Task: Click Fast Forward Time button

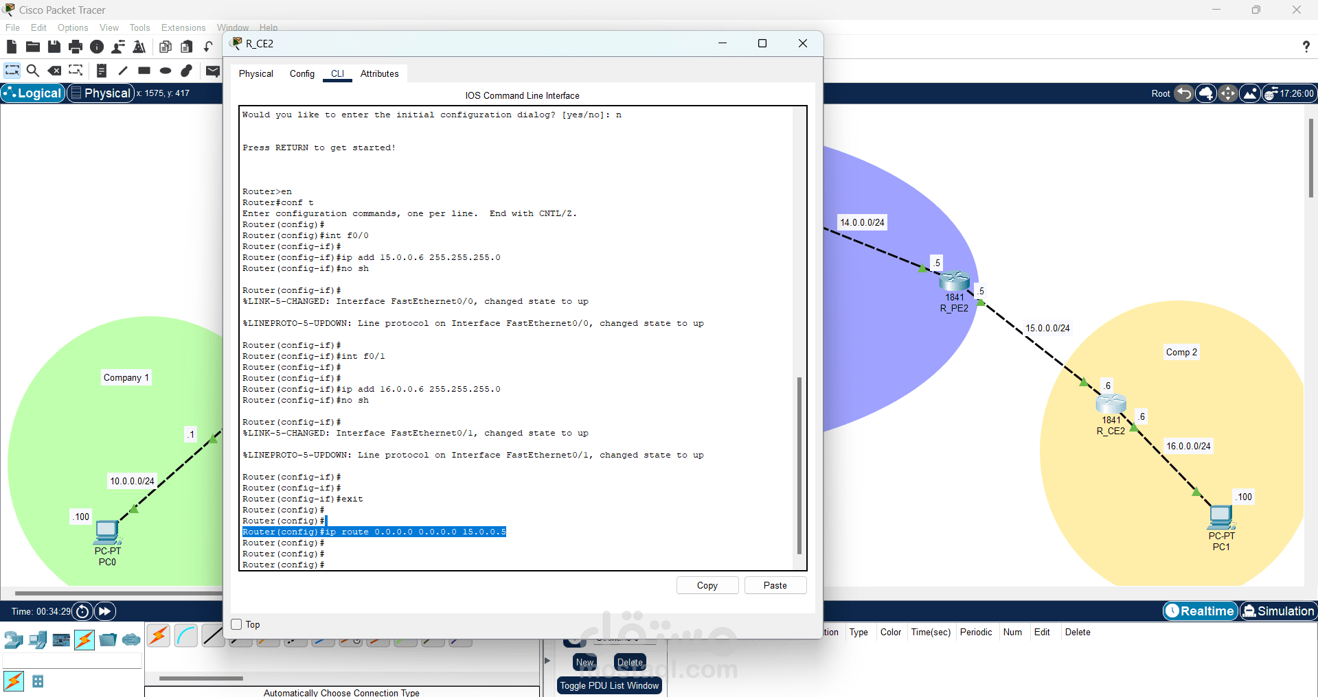Action: click(104, 611)
